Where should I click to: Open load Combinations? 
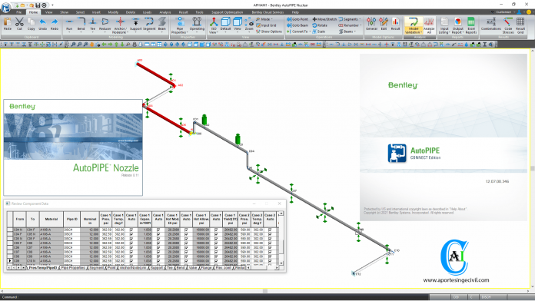coord(491,25)
